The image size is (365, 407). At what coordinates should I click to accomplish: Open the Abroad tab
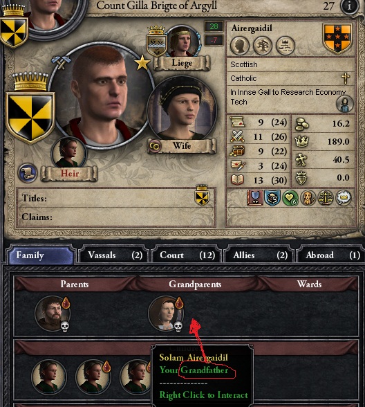click(330, 255)
